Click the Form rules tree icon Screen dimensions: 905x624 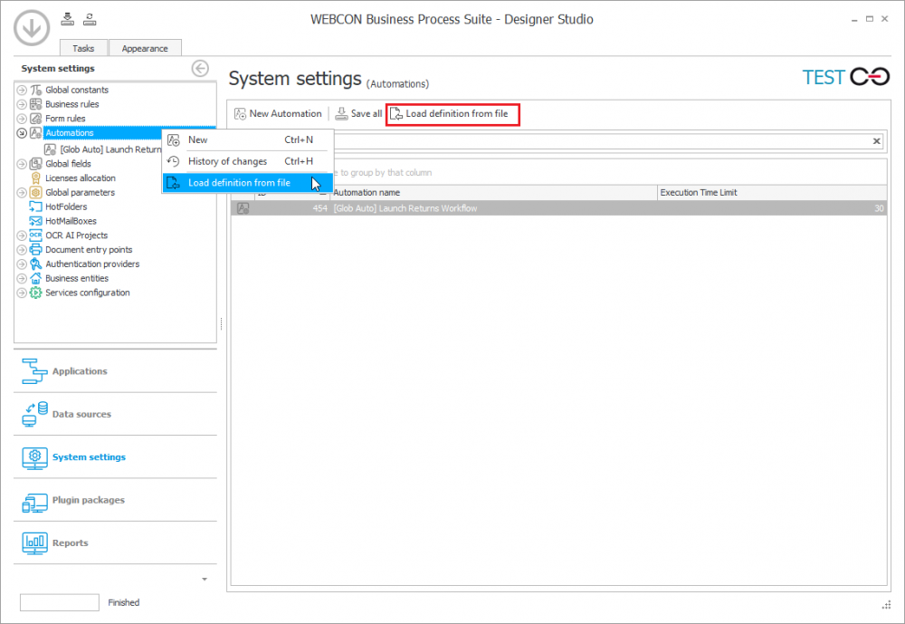tap(36, 119)
